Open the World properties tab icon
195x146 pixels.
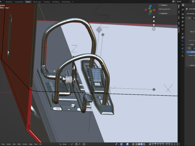(x=183, y=29)
